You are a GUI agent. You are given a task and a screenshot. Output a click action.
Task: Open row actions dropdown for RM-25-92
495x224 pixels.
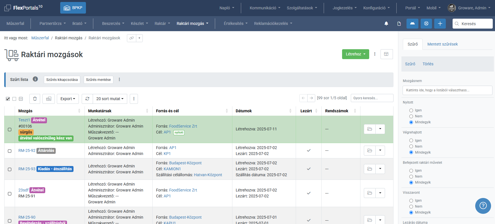tap(380, 150)
